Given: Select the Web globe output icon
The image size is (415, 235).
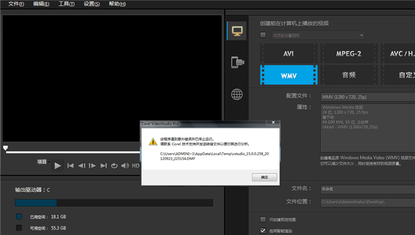Looking at the screenshot, I should [237, 94].
